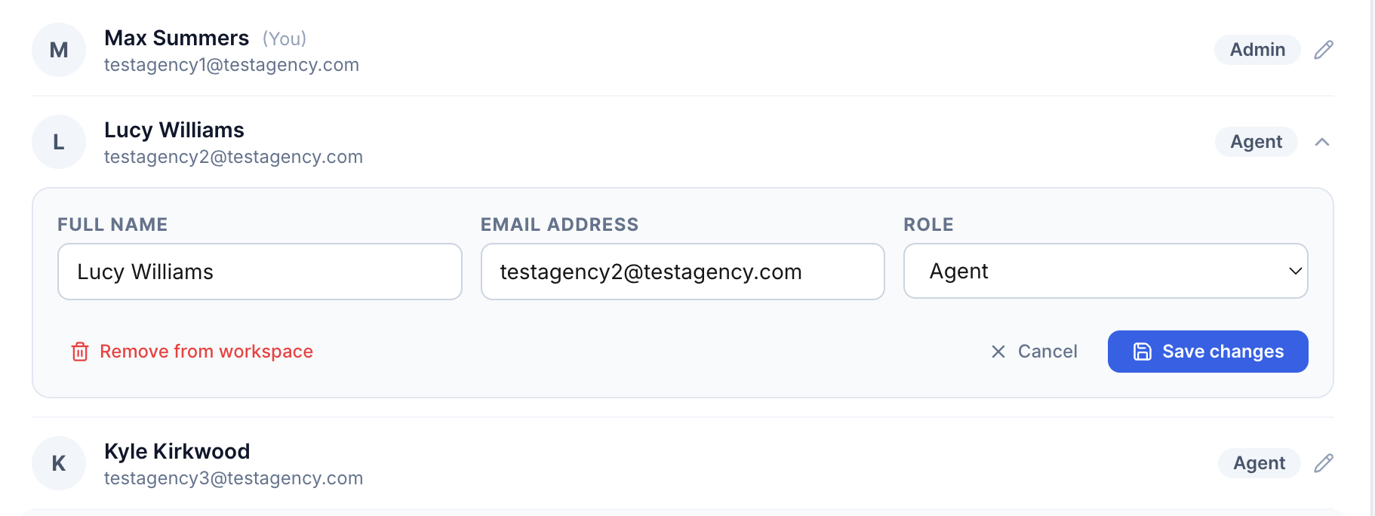
Task: Select the email address field for testagency2
Action: tap(681, 272)
